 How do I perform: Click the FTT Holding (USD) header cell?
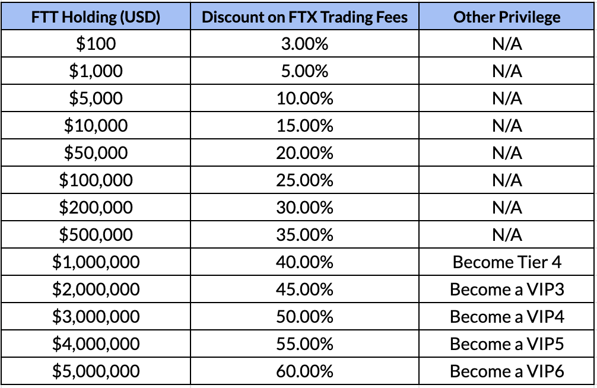[96, 17]
